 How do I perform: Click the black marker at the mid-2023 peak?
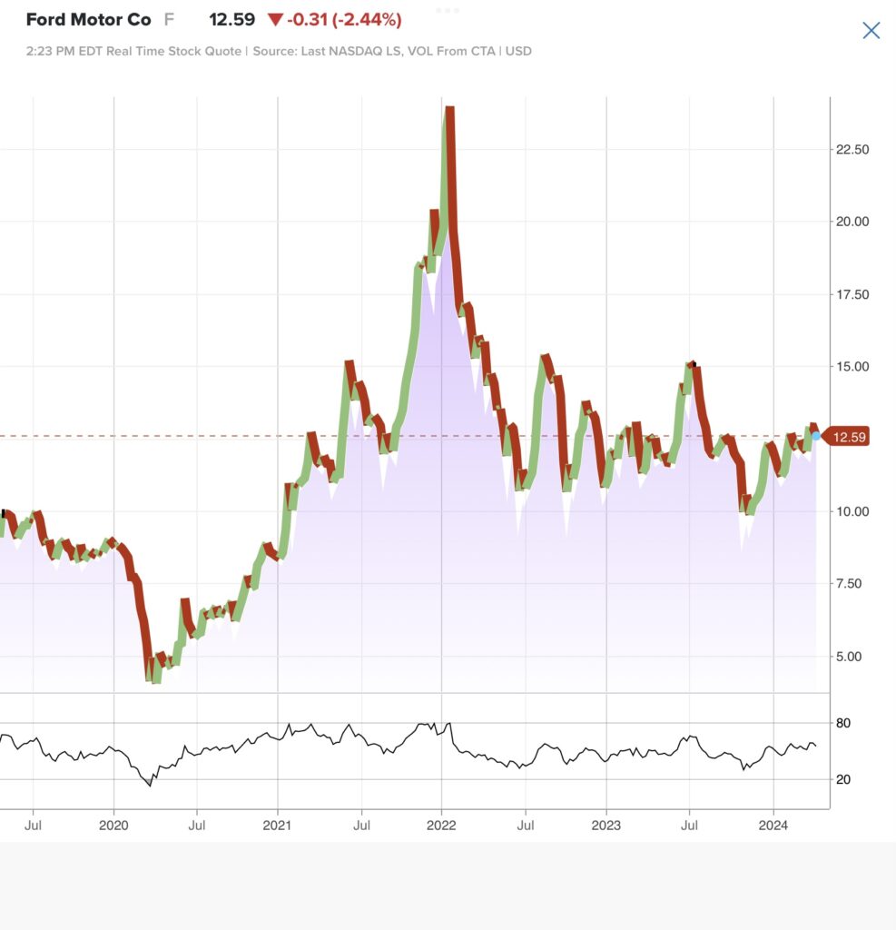[694, 364]
